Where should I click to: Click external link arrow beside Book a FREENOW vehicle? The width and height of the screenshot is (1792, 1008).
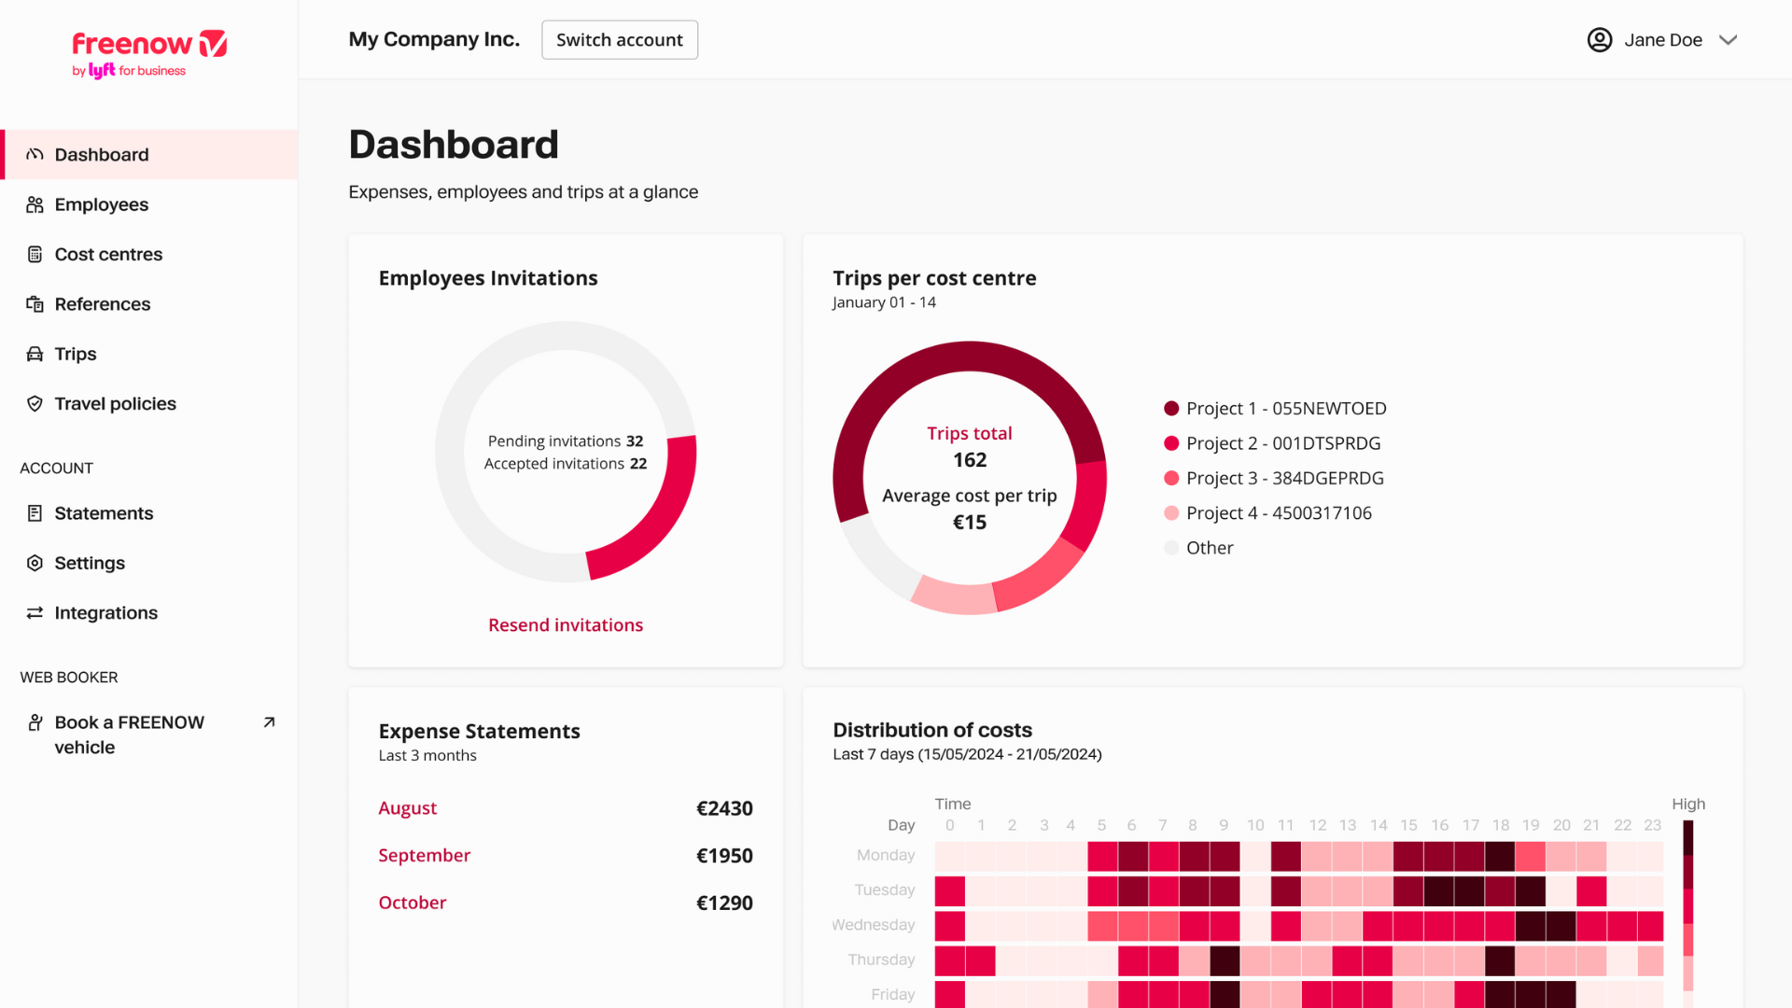click(269, 722)
